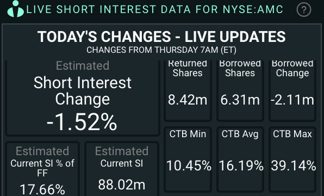Screen dimensions: 324x196
Task: Select the Borrowed Shares 6.31m tile
Action: [240, 90]
